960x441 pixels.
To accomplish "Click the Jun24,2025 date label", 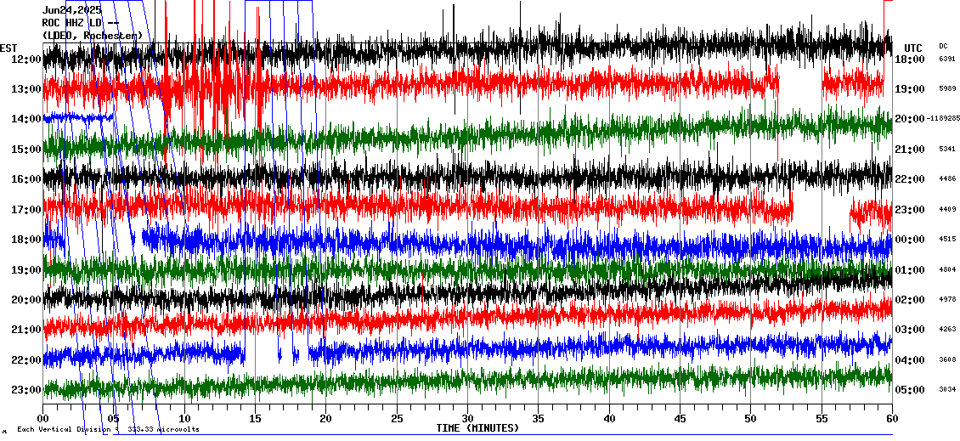I will click(71, 10).
